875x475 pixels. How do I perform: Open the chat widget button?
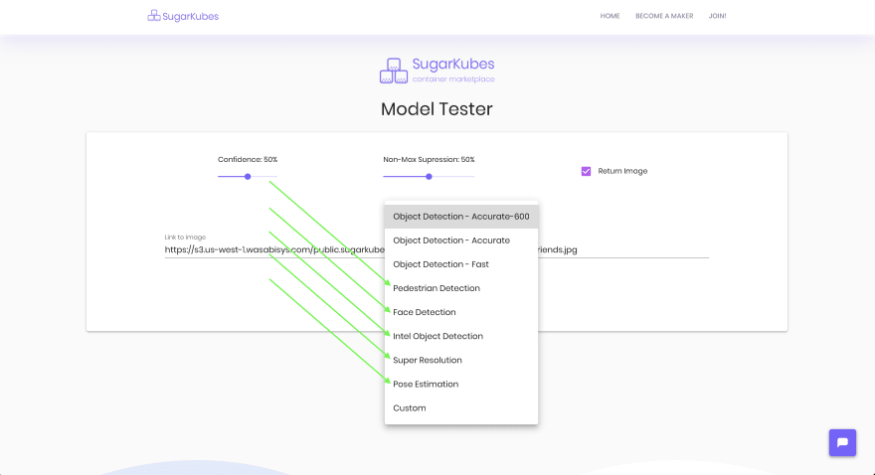(842, 442)
